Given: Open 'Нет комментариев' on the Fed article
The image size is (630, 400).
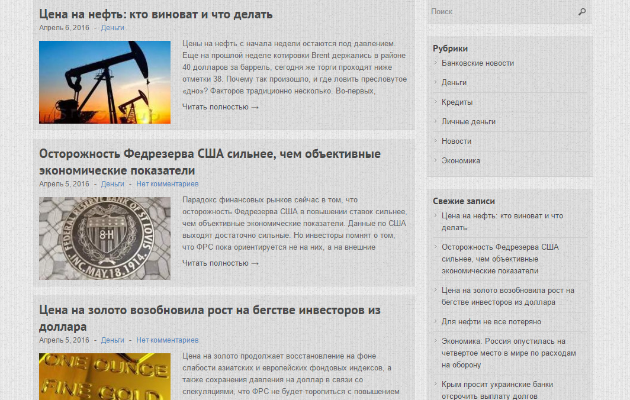Looking at the screenshot, I should 167,184.
